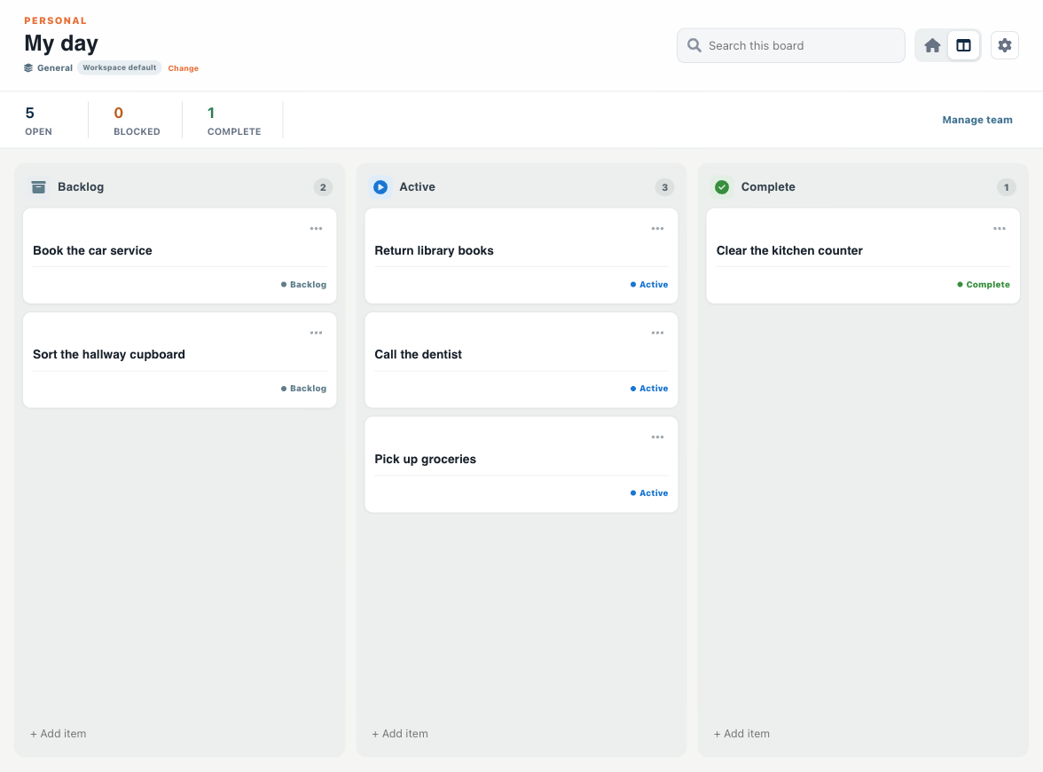Click the Blocked count stat
This screenshot has height=772, width=1043.
point(137,121)
